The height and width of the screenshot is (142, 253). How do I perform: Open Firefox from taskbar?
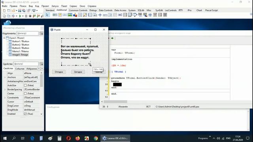tap(77, 138)
